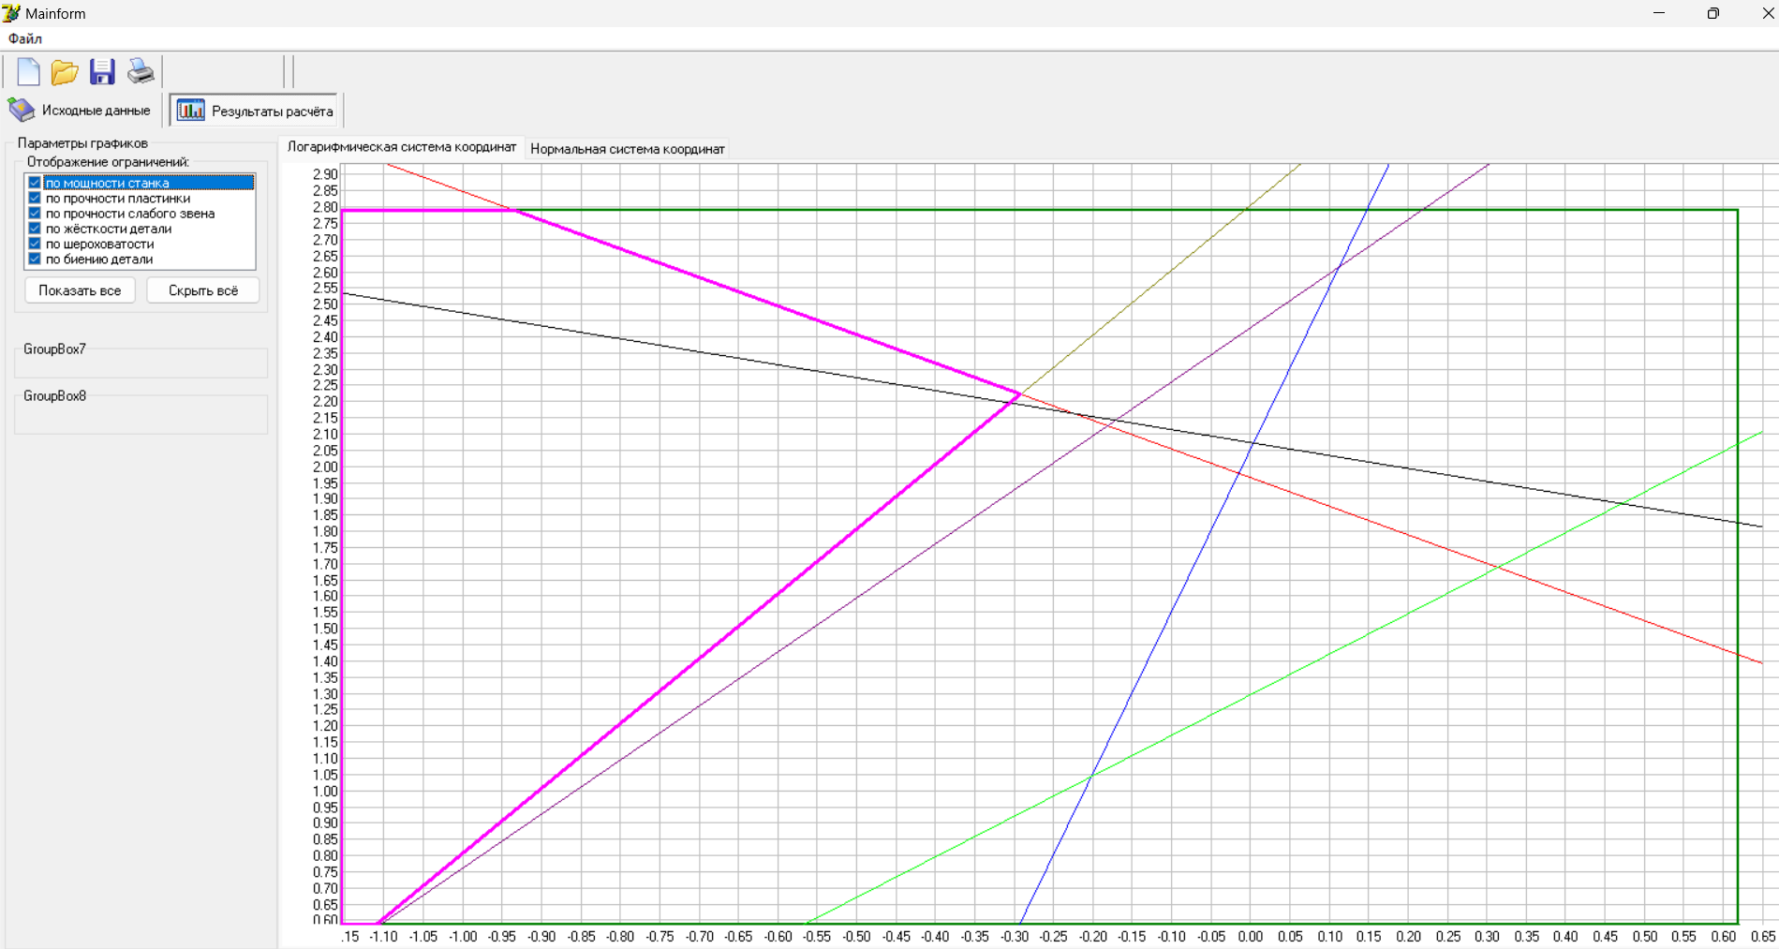
Task: Click the 0.50 x-axis value
Action: tap(1644, 936)
